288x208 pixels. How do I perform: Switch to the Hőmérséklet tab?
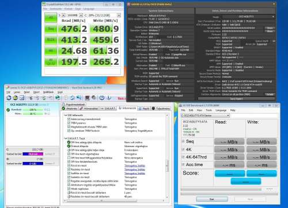pos(89,109)
